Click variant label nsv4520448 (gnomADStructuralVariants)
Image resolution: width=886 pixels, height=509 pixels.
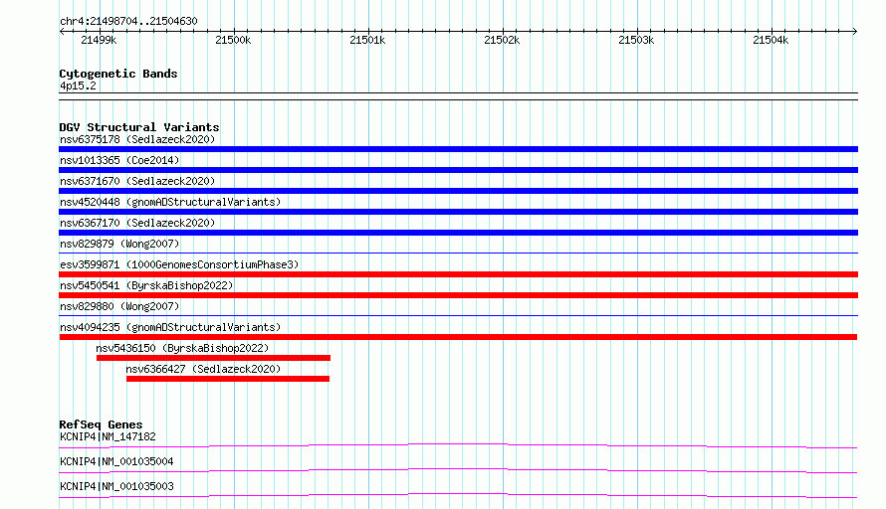170,202
